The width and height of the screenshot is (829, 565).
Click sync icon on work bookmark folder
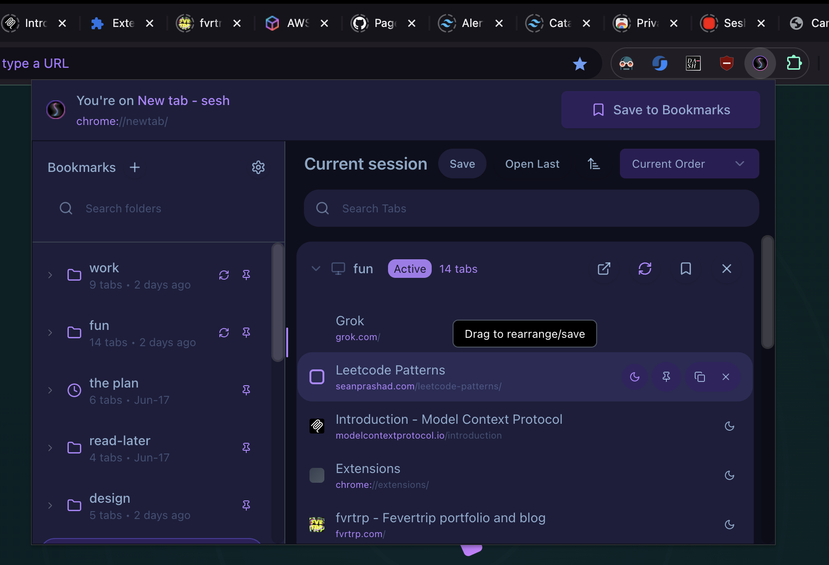click(x=224, y=275)
